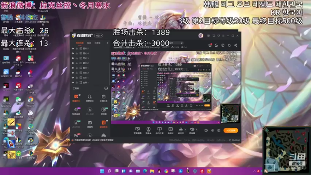This screenshot has width=311, height=175.
Task: Toggle preview using the eye icon near settings
Action: pos(213,130)
